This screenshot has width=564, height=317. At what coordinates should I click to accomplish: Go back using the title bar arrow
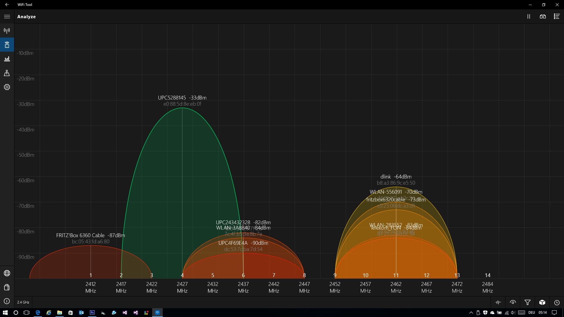tap(7, 5)
